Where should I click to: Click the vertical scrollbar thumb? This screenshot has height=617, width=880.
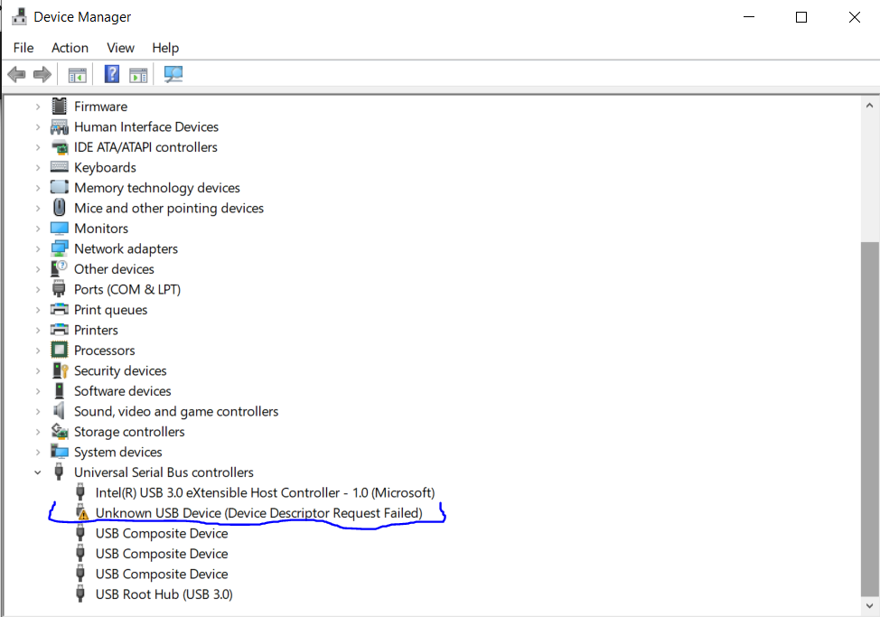(x=869, y=419)
